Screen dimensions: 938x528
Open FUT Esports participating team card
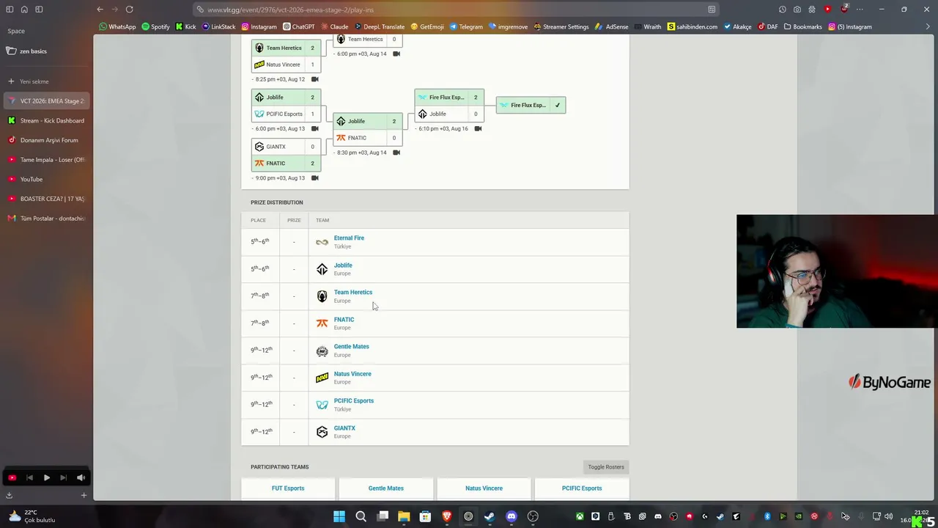click(288, 488)
